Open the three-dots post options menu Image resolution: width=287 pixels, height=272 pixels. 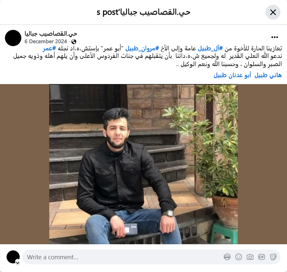click(275, 37)
